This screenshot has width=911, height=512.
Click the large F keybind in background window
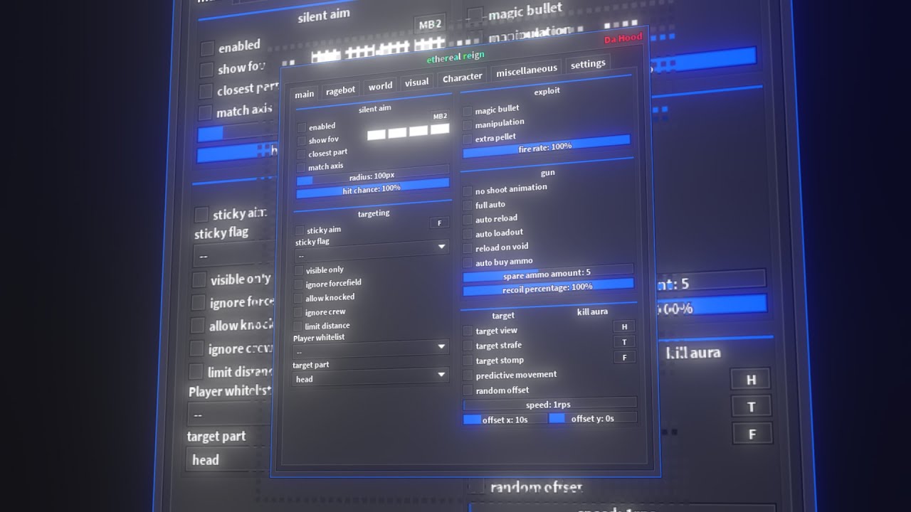tap(752, 433)
